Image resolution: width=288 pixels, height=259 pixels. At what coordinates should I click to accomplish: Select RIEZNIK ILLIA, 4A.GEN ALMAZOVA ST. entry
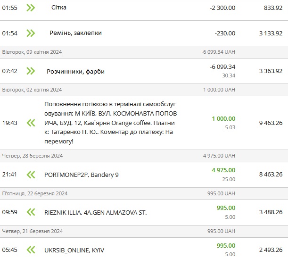coord(95,212)
